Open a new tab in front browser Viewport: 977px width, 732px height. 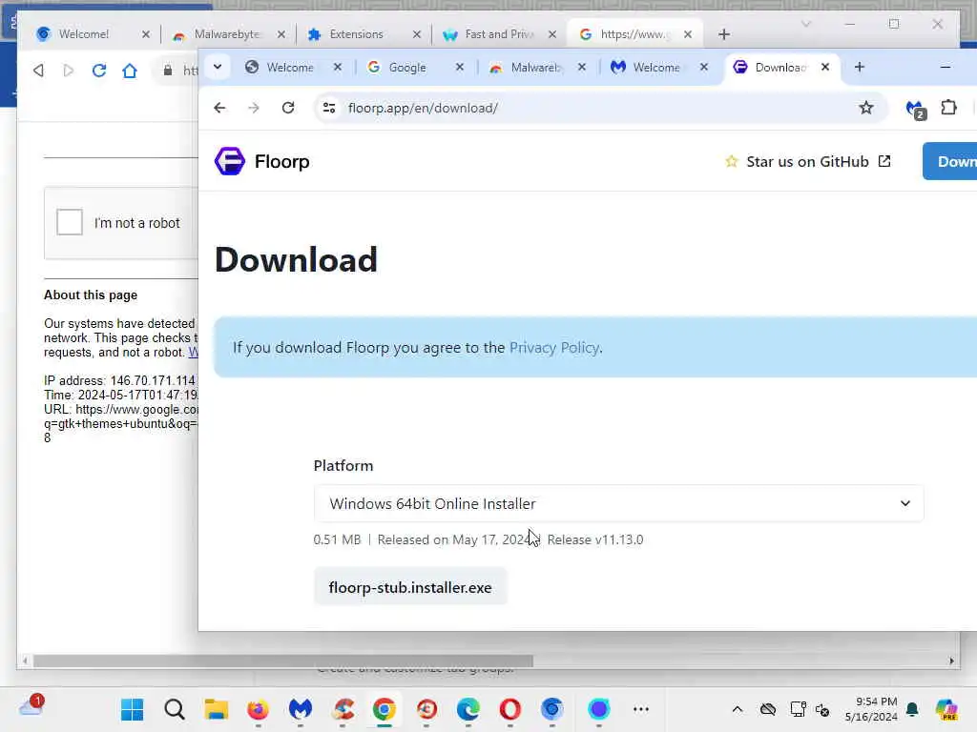pos(860,67)
